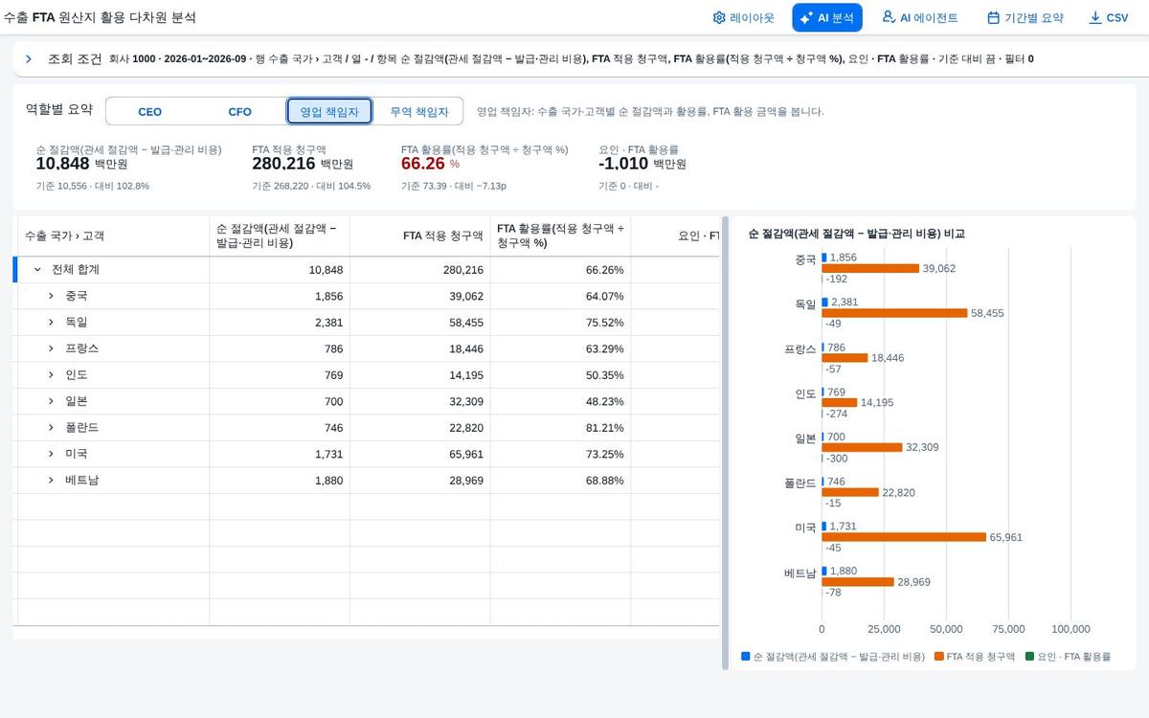This screenshot has width=1149, height=718.
Task: Switch to the CEO role tab
Action: coord(150,112)
